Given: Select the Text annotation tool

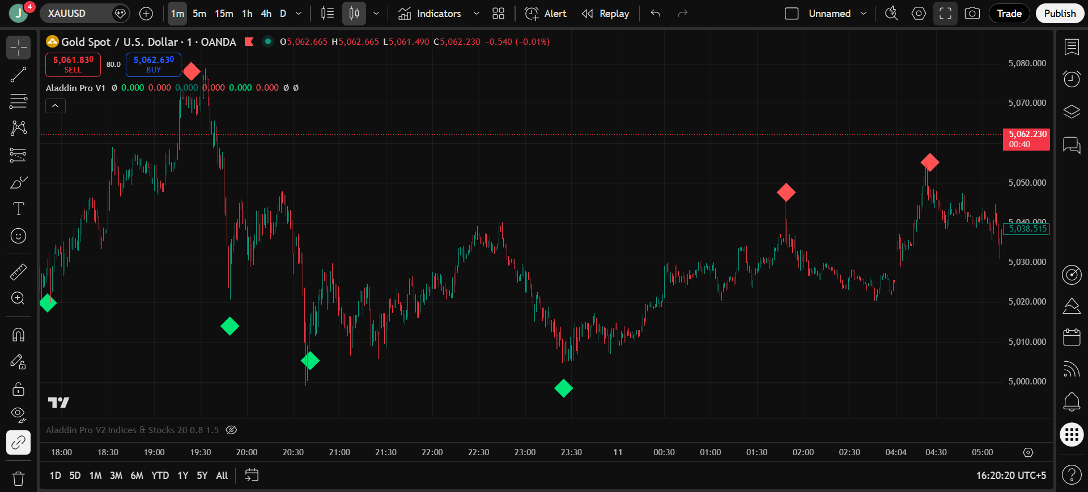Looking at the screenshot, I should click(x=18, y=209).
